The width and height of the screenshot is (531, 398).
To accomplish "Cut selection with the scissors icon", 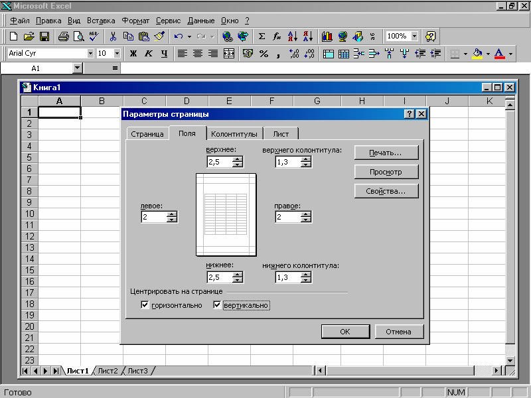I will point(113,36).
